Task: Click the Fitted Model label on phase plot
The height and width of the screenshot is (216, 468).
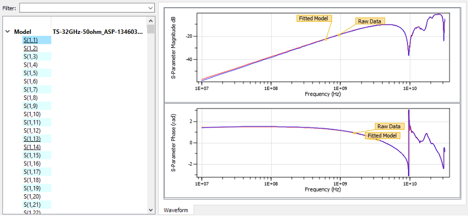Action: click(x=382, y=135)
